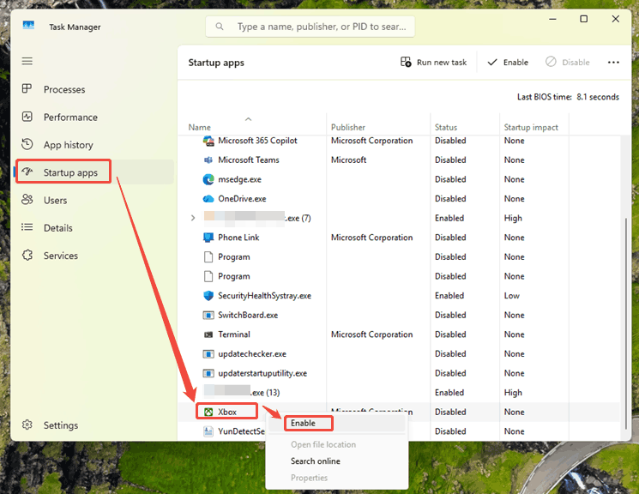Sort by Publisher column header

click(x=348, y=127)
